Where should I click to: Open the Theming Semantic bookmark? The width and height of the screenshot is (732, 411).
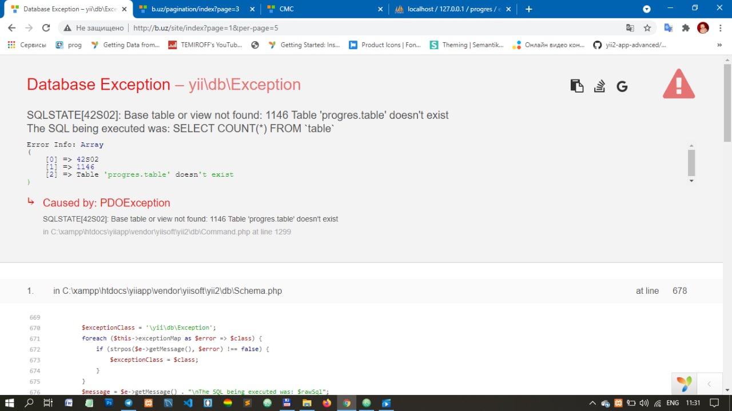click(x=467, y=45)
